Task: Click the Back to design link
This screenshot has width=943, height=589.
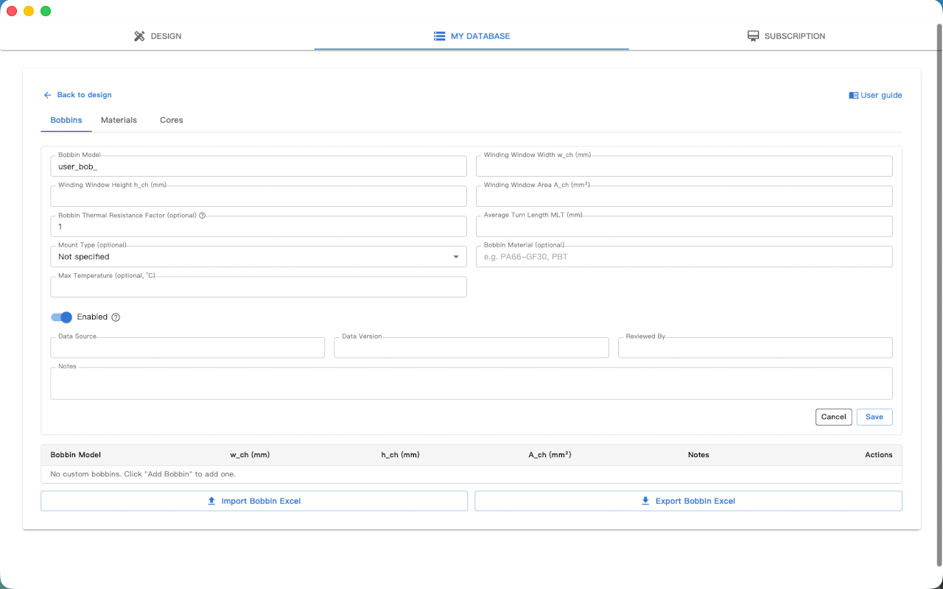Action: point(77,95)
